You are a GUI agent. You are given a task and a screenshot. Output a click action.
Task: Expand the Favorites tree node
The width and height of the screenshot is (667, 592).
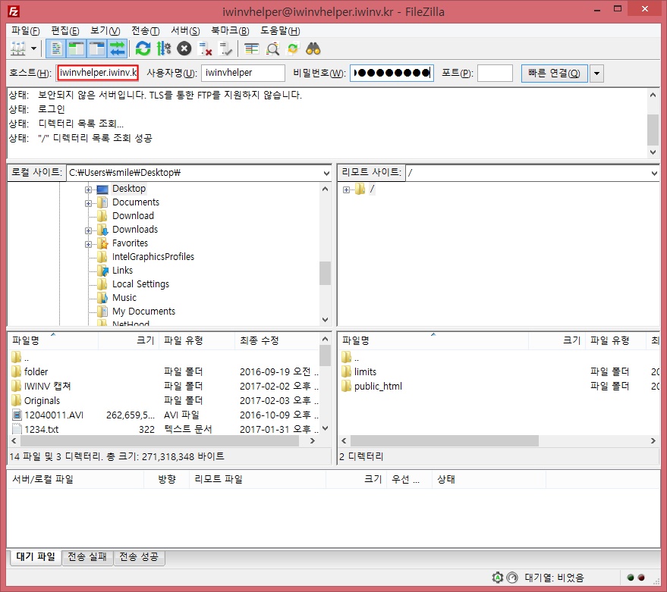(88, 244)
